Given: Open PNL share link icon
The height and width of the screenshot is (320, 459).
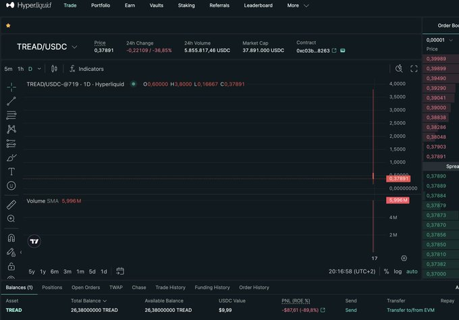Looking at the screenshot, I should click(x=323, y=310).
